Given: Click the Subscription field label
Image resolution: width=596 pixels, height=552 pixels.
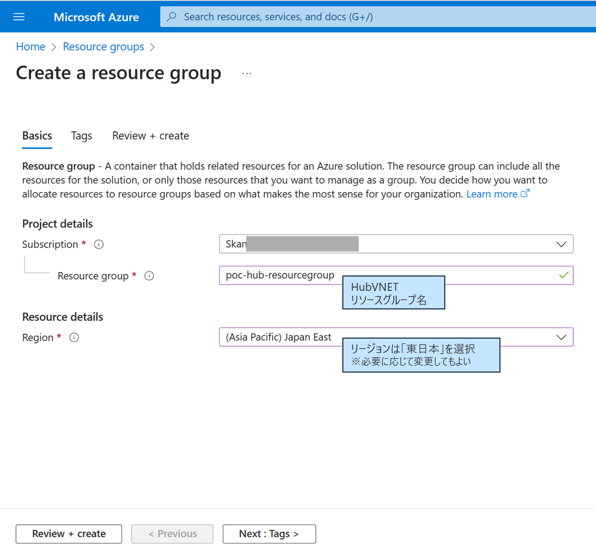Looking at the screenshot, I should tap(50, 245).
